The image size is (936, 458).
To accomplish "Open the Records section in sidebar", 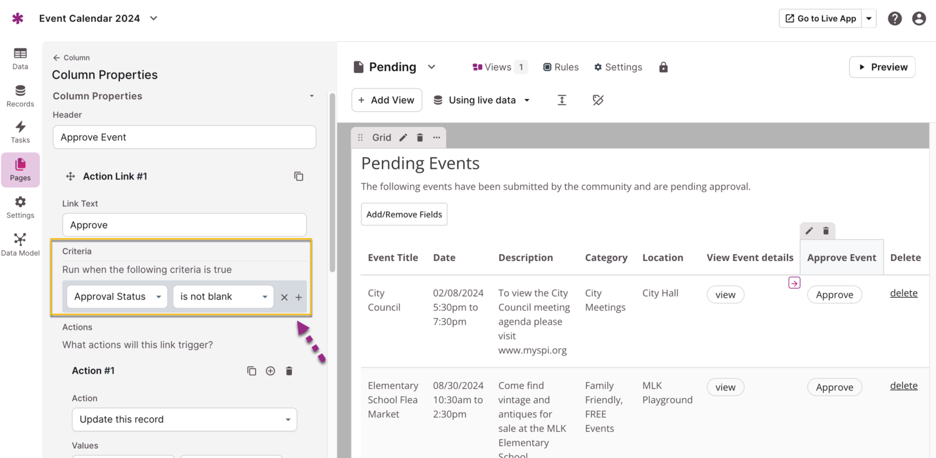I will pos(20,96).
